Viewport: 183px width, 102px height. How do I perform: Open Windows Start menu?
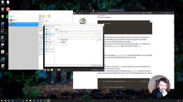[x=2, y=101]
